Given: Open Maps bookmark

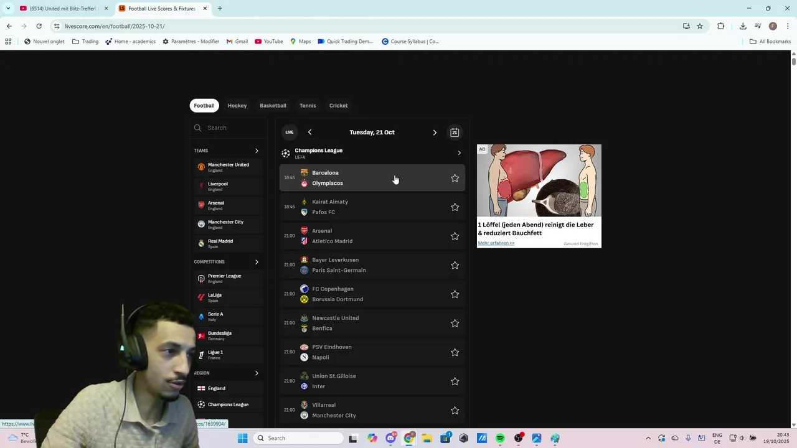Looking at the screenshot, I should pos(299,42).
